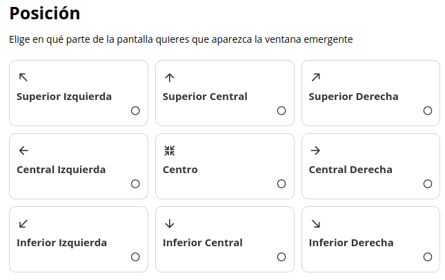Click the left arrow icon for Central Izquierda
The height and width of the screenshot is (280, 445).
click(23, 150)
